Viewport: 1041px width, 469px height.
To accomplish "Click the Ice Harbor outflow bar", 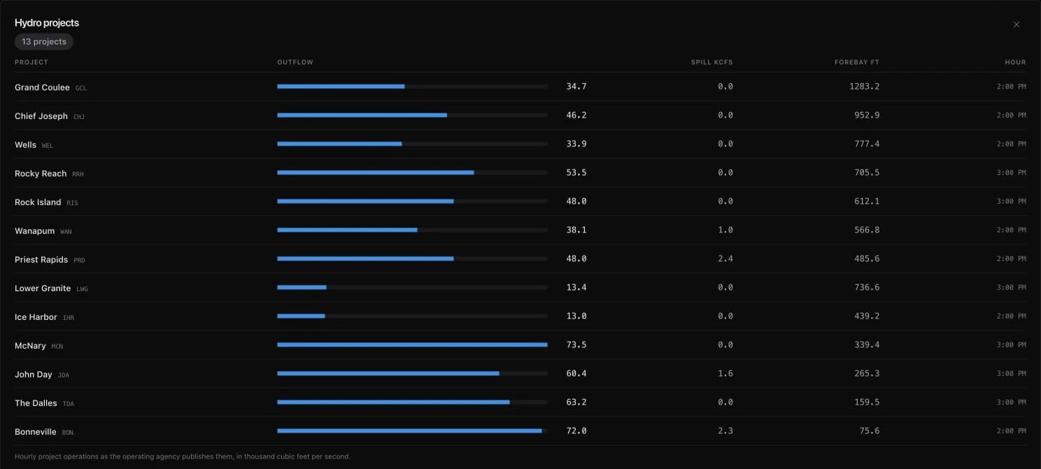I will point(412,316).
